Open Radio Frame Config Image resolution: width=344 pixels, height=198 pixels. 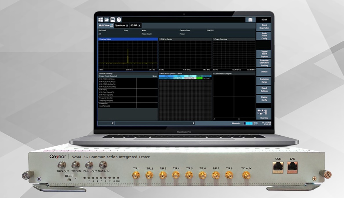263,36
